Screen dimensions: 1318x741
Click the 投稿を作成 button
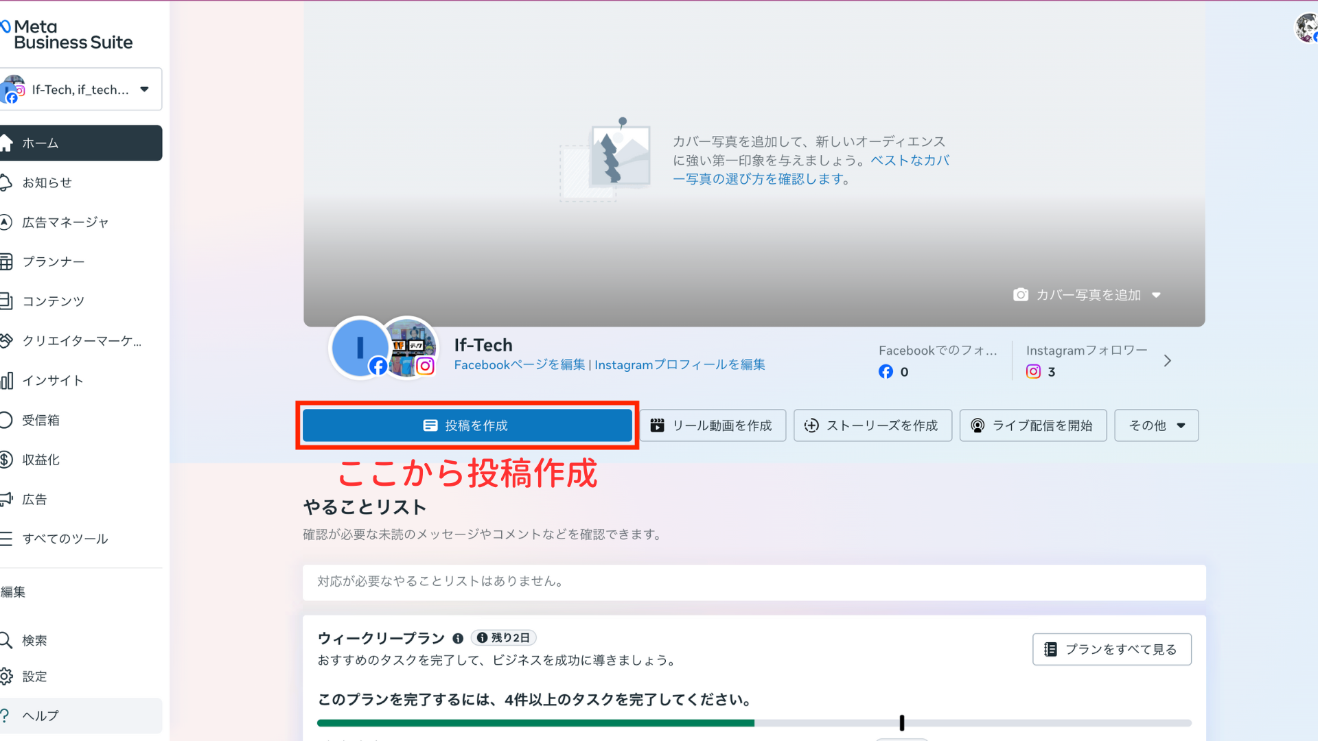pos(466,425)
